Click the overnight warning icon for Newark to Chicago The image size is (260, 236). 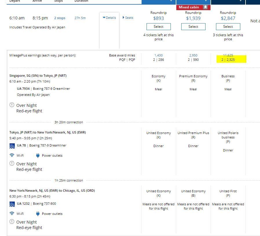(12, 222)
